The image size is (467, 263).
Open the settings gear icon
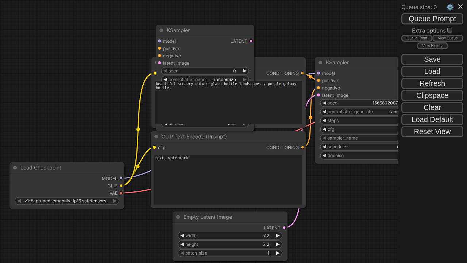[450, 7]
